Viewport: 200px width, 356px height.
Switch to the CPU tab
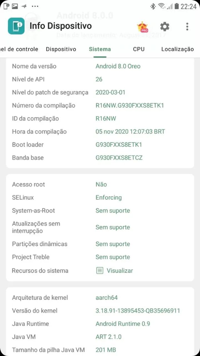coord(139,49)
